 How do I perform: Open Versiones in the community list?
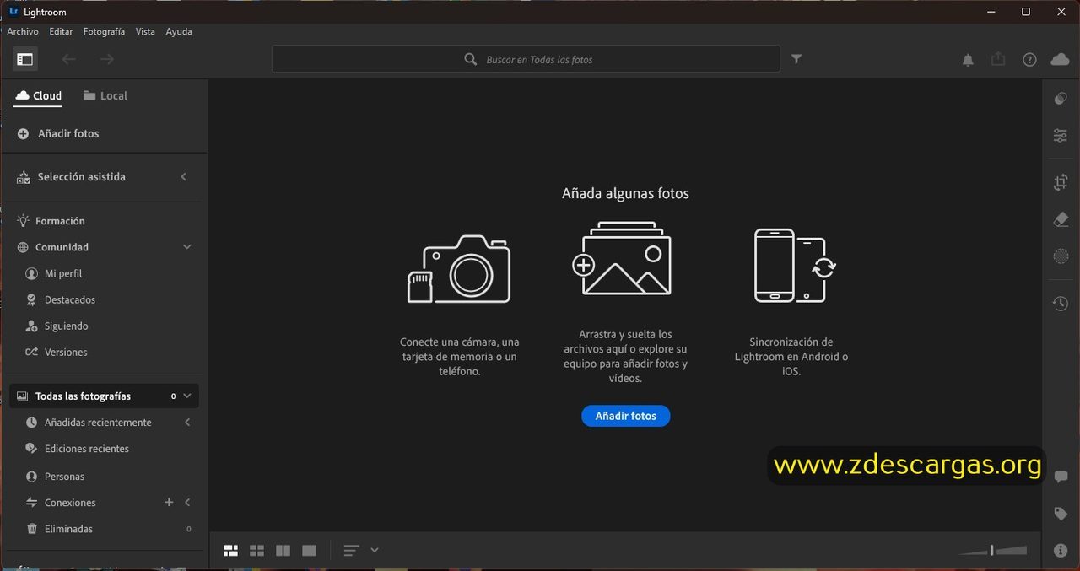pyautogui.click(x=57, y=353)
